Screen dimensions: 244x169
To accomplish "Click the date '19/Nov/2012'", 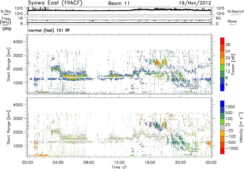I will pos(195,3).
